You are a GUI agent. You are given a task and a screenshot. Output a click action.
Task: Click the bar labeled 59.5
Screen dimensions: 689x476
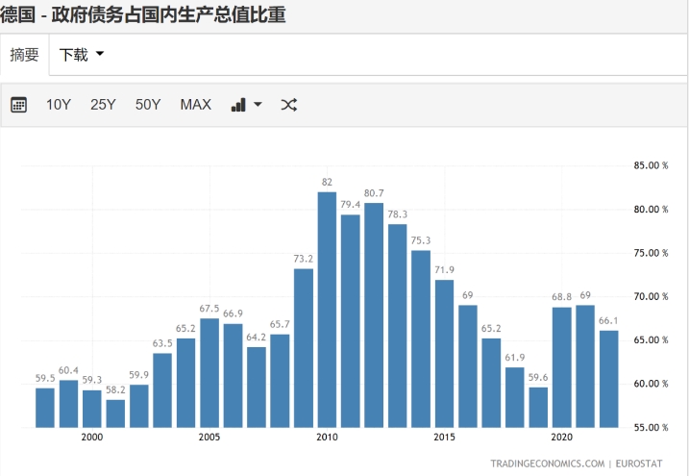45,408
